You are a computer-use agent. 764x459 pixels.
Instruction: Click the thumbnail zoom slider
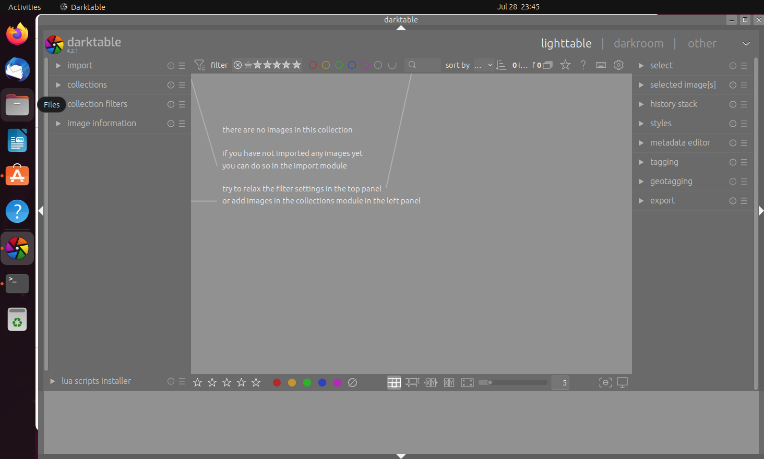(513, 382)
